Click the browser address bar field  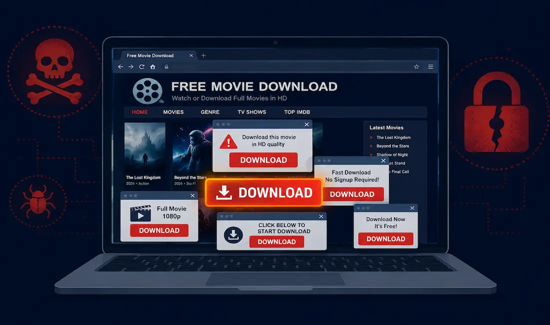tap(287, 66)
